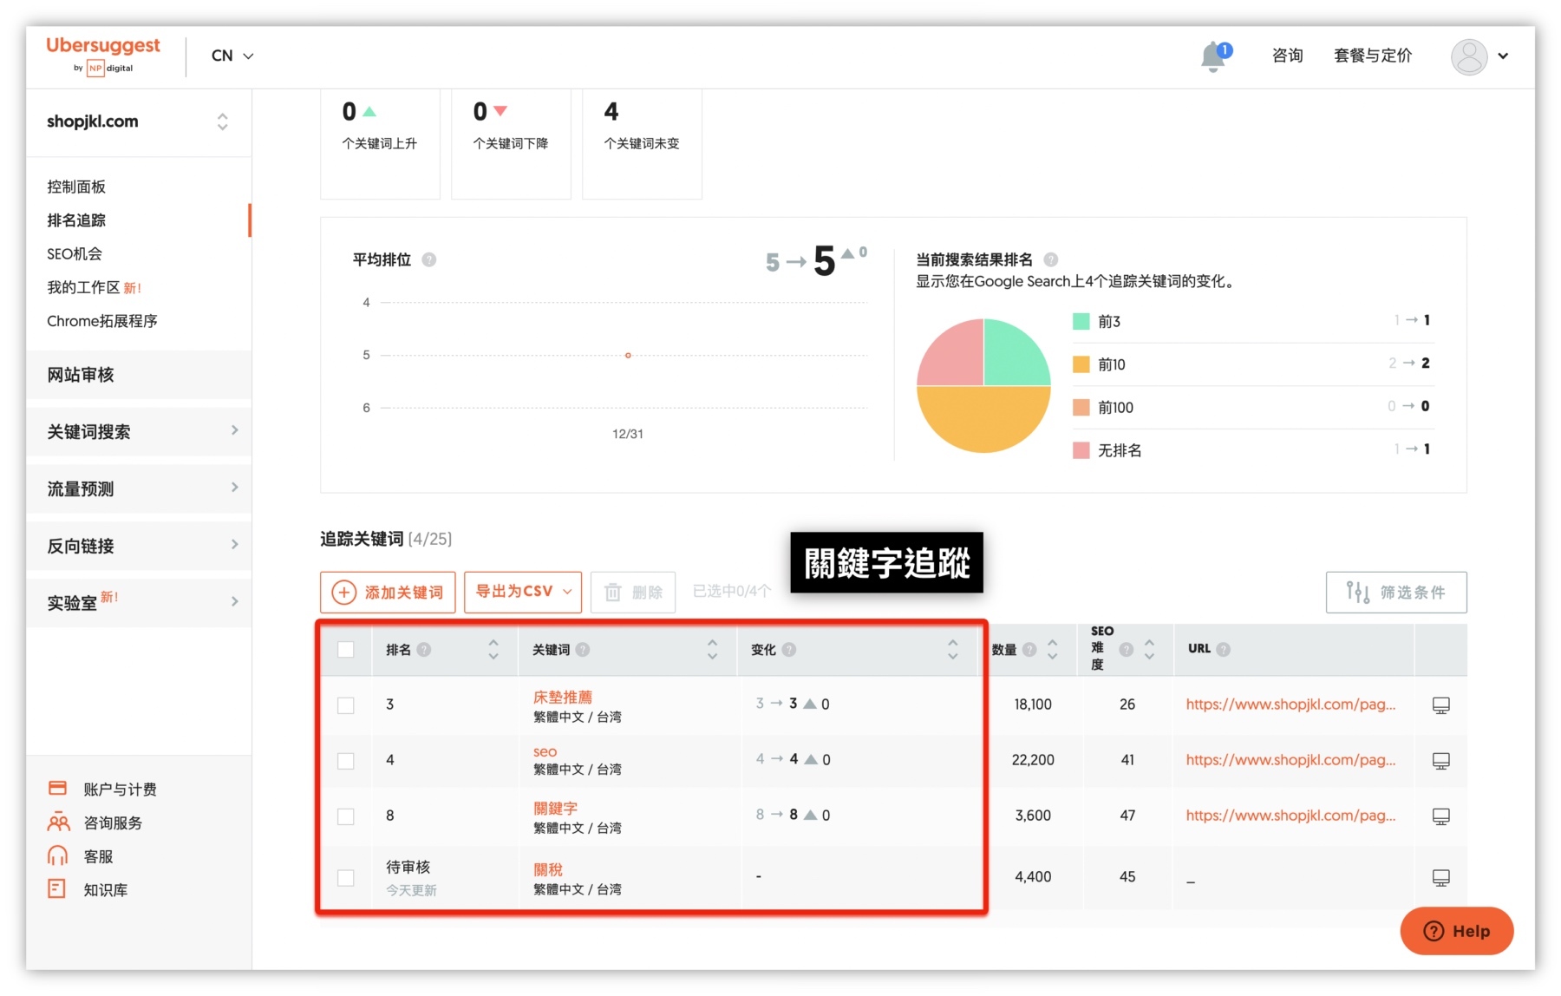This screenshot has width=1561, height=996.
Task: Click help icon next to 平均排位
Action: point(428,259)
